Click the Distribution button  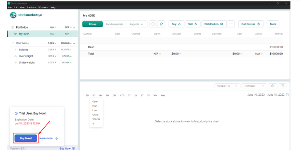[214, 24]
